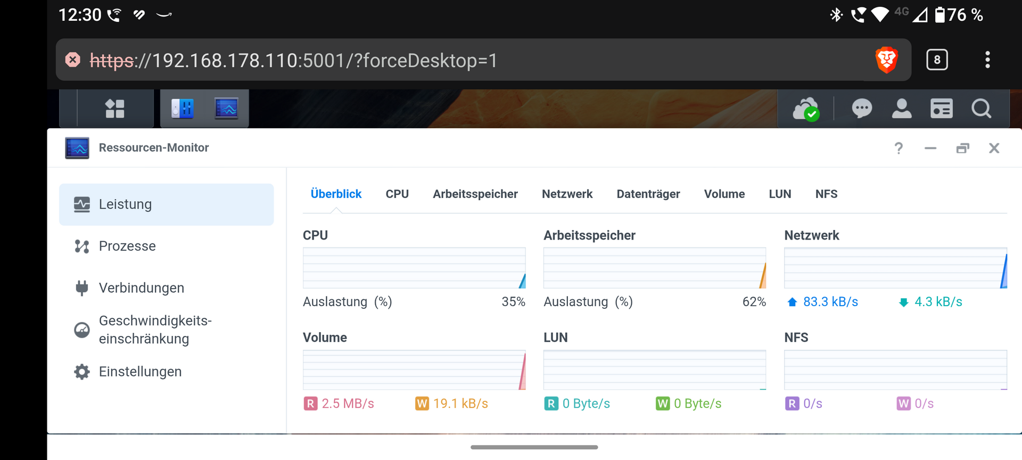
Task: Click the Resource Monitor taskbar icon
Action: coord(226,109)
